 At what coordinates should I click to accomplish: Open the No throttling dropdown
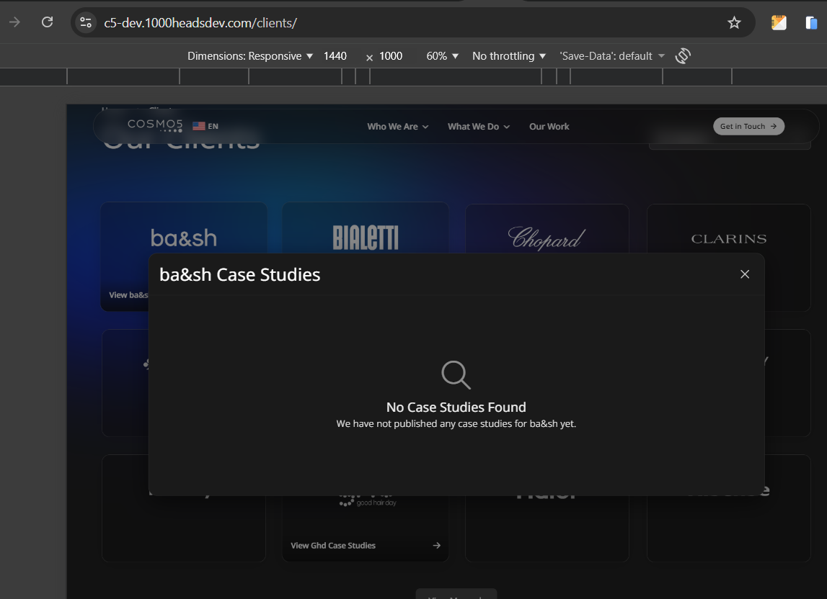click(508, 56)
